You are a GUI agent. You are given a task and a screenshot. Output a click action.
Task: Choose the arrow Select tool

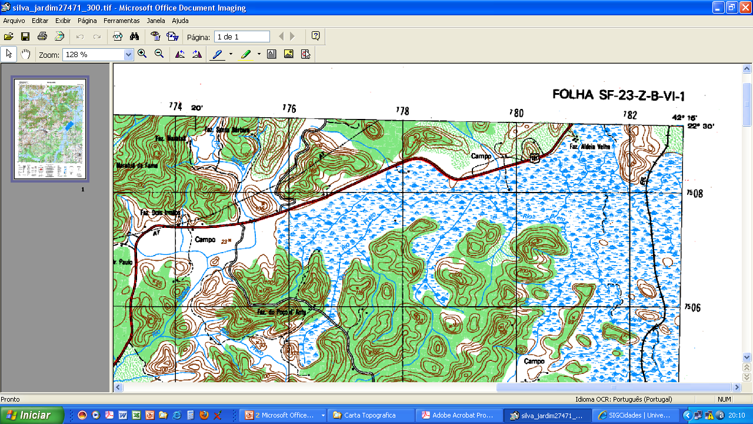click(x=9, y=54)
